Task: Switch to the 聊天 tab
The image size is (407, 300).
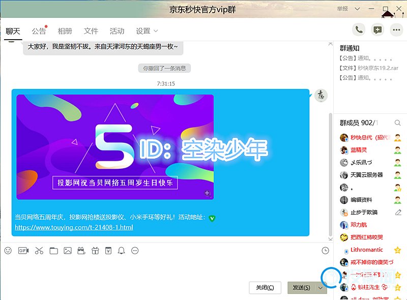Action: 13,31
